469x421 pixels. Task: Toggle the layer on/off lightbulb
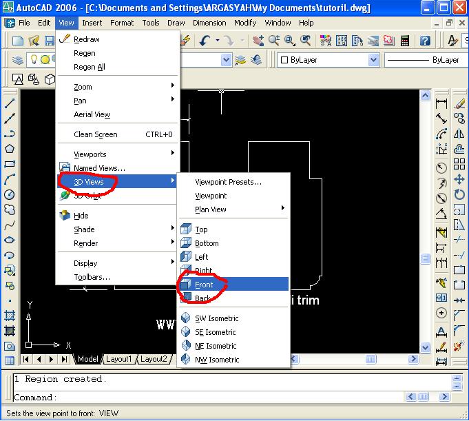(34, 60)
